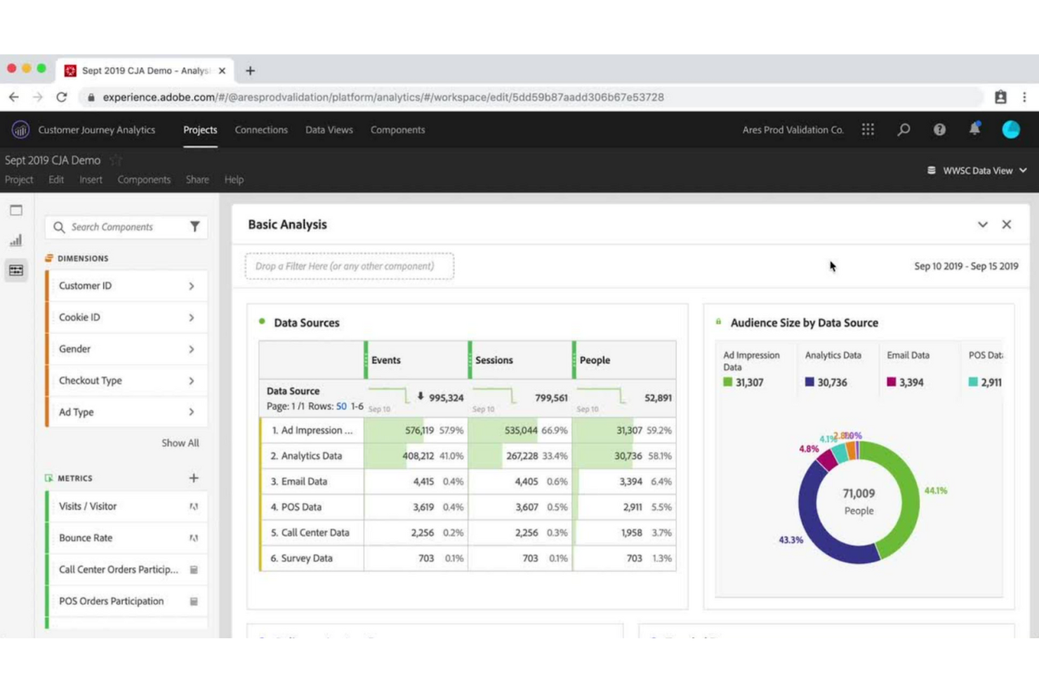Open the top Components nav tab
This screenshot has height=693, width=1039.
(397, 130)
